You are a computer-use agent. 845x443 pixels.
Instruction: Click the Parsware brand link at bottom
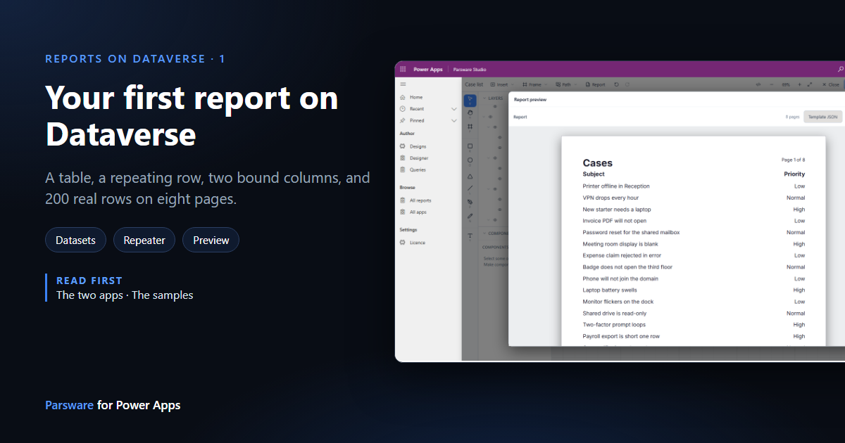tap(69, 405)
